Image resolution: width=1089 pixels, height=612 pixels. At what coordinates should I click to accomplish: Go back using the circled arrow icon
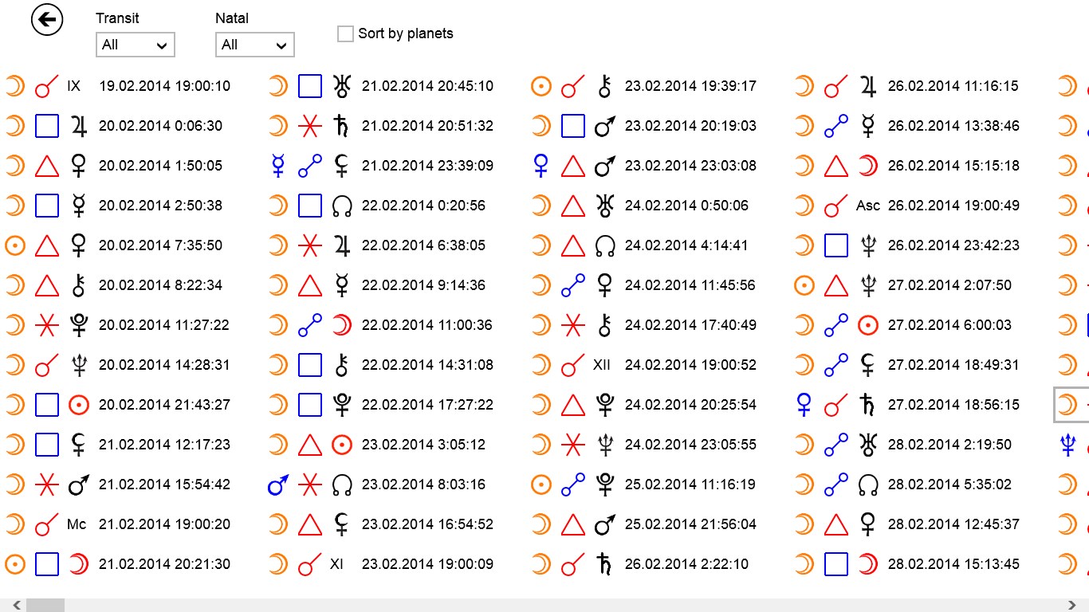click(x=47, y=20)
